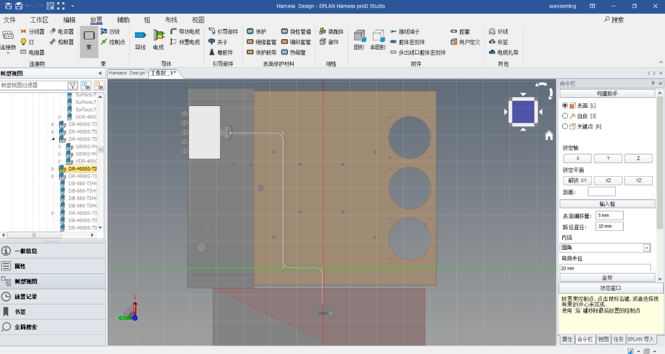Image resolution: width=665 pixels, height=354 pixels.
Task: Apply 保护 protection material
Action: [x=257, y=31]
